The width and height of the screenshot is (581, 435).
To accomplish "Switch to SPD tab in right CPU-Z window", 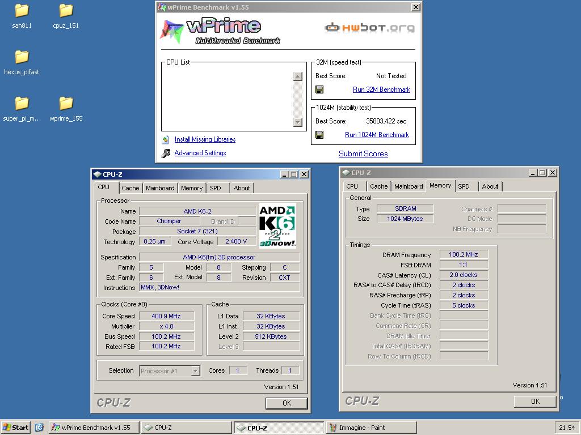I will [x=464, y=187].
